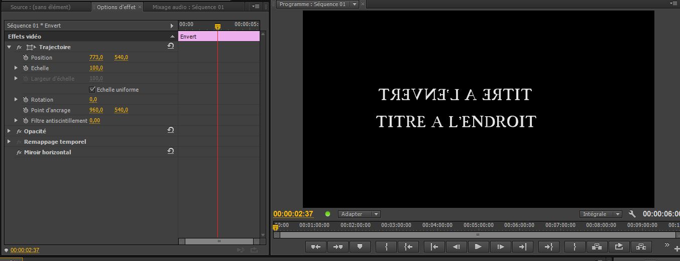The image size is (680, 261).
Task: Open the program monitor wrench settings
Action: 632,214
